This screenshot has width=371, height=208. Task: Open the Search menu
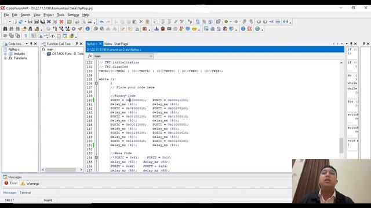(26, 15)
